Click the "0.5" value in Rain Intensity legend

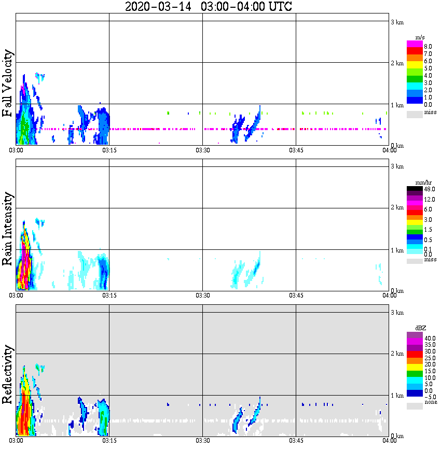(x=428, y=240)
